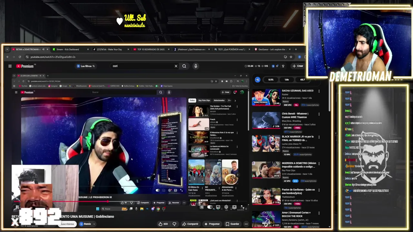This screenshot has height=232, width=413.
Task: Open options for 'BLACK WARRIOR JR' video
Action: (x=319, y=137)
